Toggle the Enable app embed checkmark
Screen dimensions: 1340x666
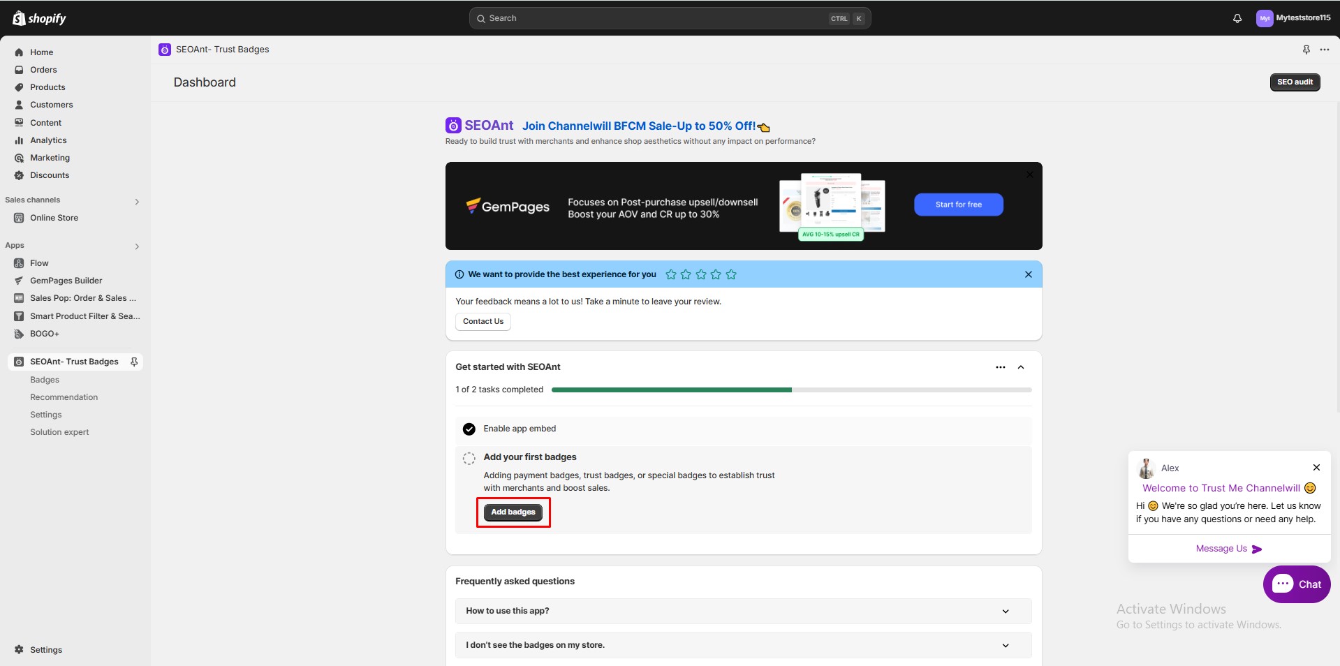pos(469,429)
